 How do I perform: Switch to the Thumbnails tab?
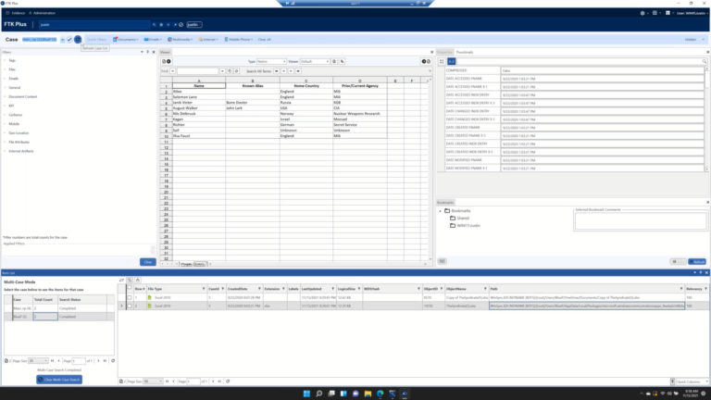(x=464, y=52)
